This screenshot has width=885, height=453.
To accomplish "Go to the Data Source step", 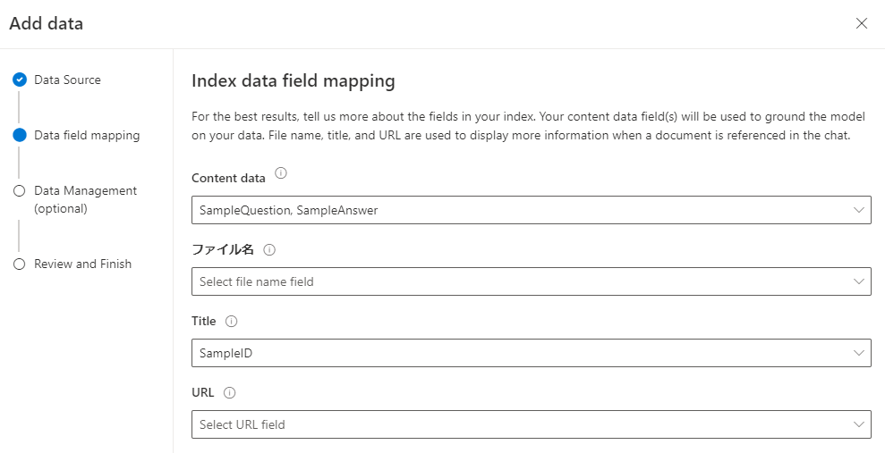I will tap(67, 80).
